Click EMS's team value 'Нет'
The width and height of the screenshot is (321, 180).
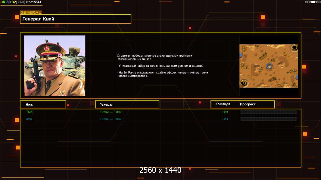click(x=225, y=112)
